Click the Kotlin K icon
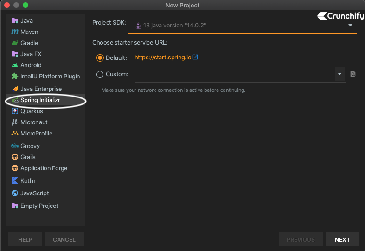 pos(15,180)
